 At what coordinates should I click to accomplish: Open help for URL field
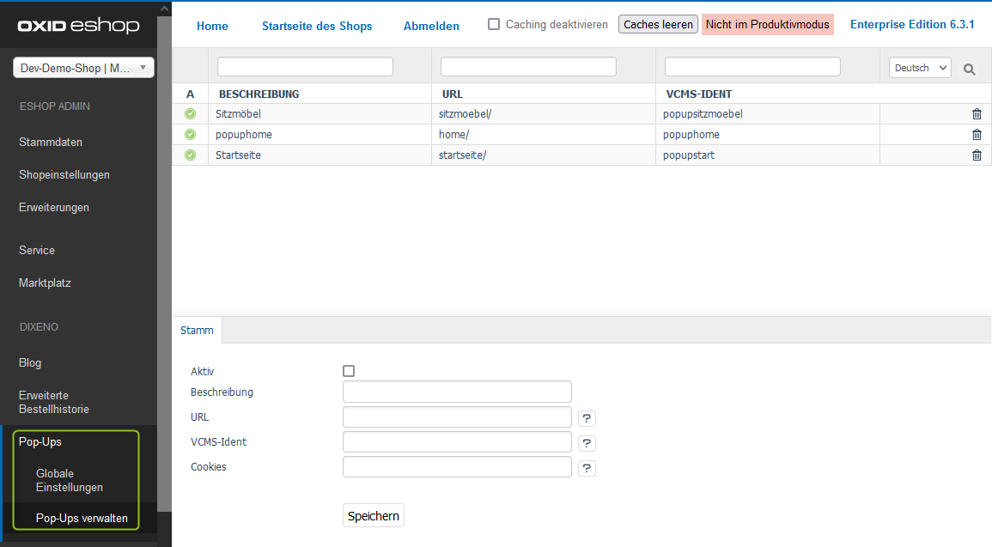(587, 418)
